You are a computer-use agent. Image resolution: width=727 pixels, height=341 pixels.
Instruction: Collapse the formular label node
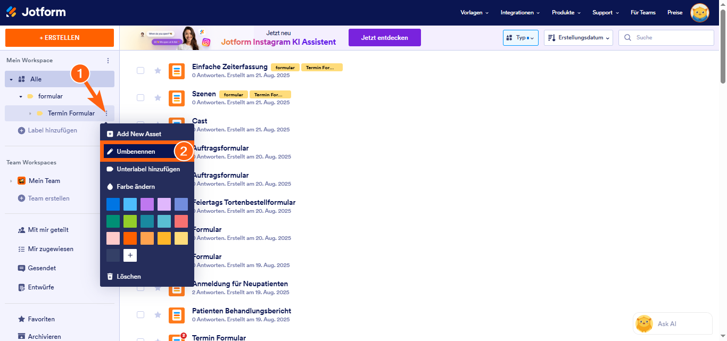pos(21,96)
